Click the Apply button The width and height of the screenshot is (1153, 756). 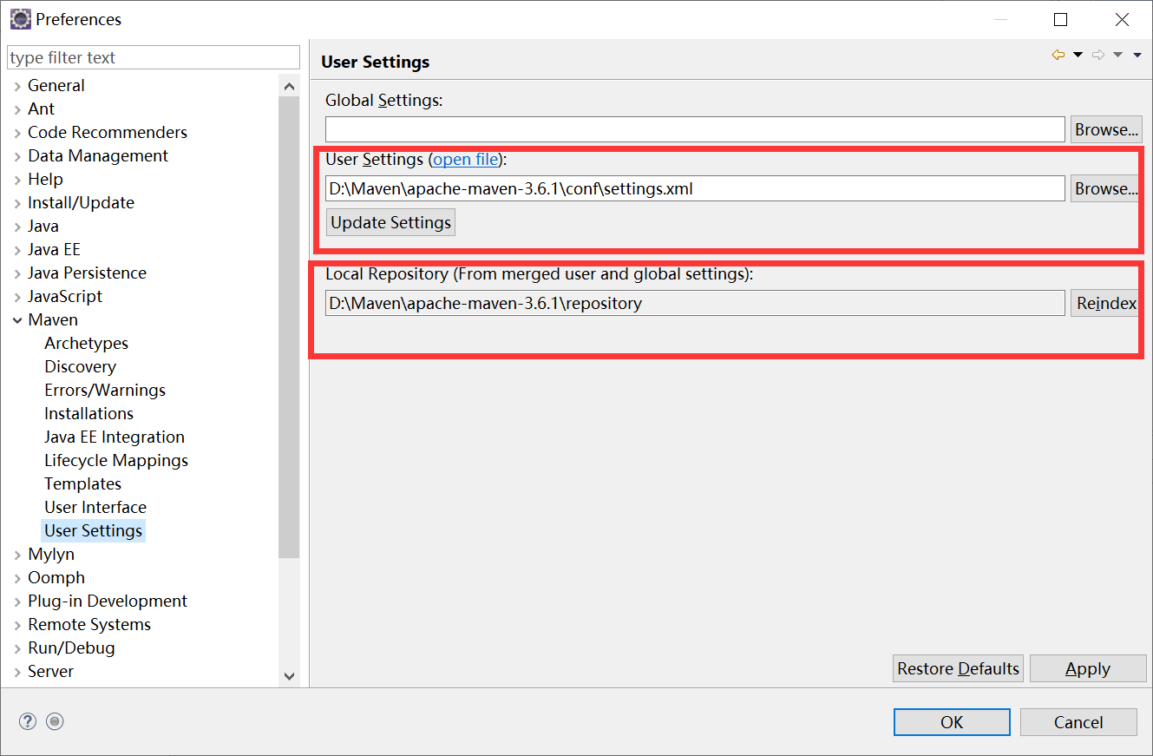click(1088, 668)
